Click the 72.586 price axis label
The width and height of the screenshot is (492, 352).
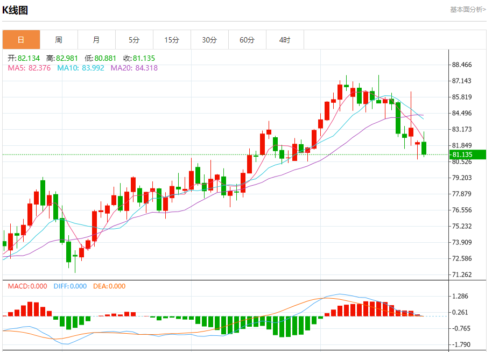tap(461, 258)
